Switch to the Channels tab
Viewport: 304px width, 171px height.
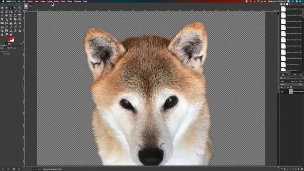290,78
